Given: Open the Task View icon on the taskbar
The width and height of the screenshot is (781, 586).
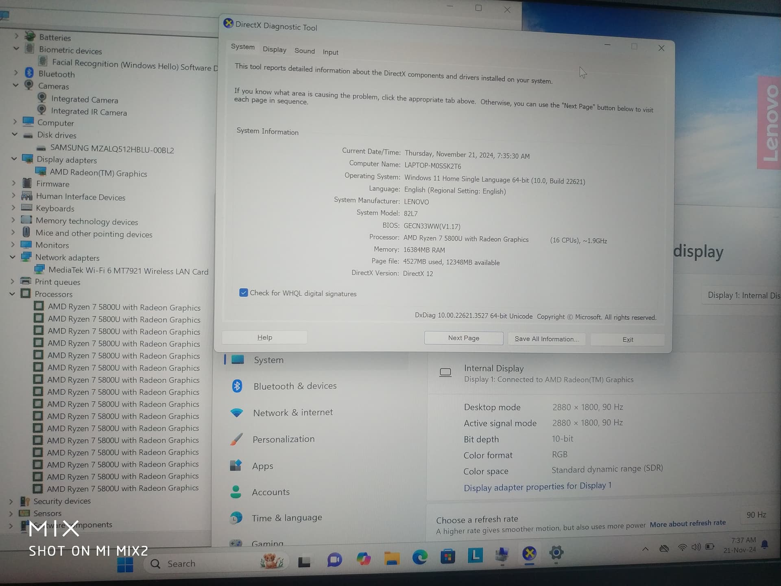Looking at the screenshot, I should [304, 562].
